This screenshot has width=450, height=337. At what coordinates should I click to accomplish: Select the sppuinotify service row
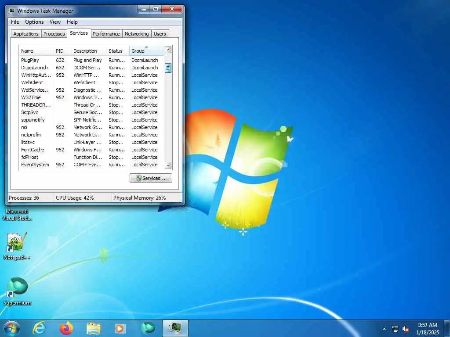(x=91, y=120)
